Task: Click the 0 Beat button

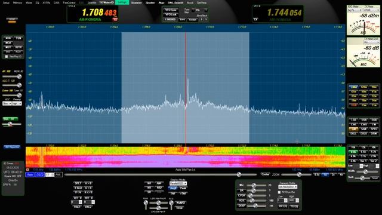Action: tap(78, 188)
